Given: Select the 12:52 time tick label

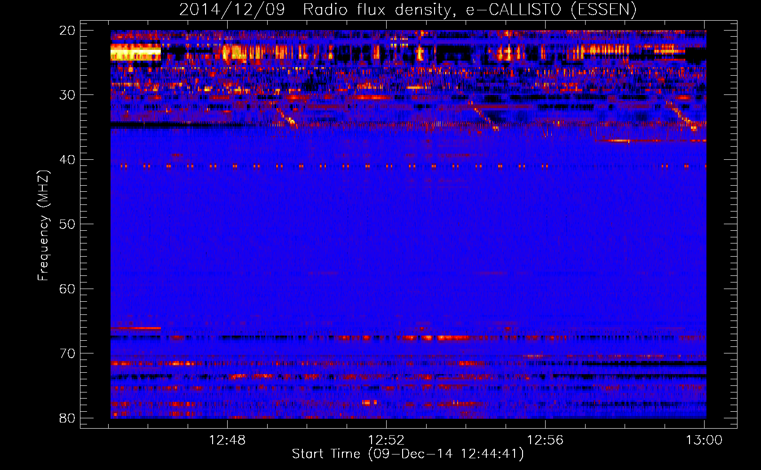Looking at the screenshot, I should point(386,440).
